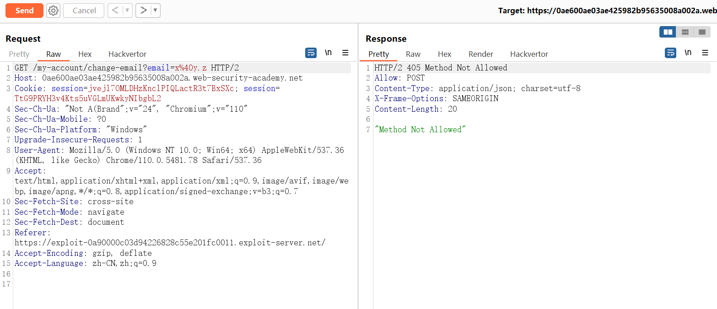
Task: Select combined tabbed layout view
Action: (702, 32)
